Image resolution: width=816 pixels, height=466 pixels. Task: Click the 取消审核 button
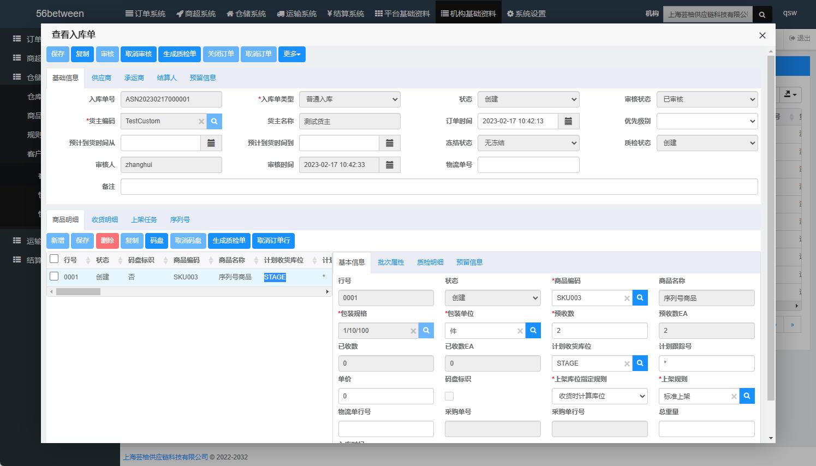139,54
